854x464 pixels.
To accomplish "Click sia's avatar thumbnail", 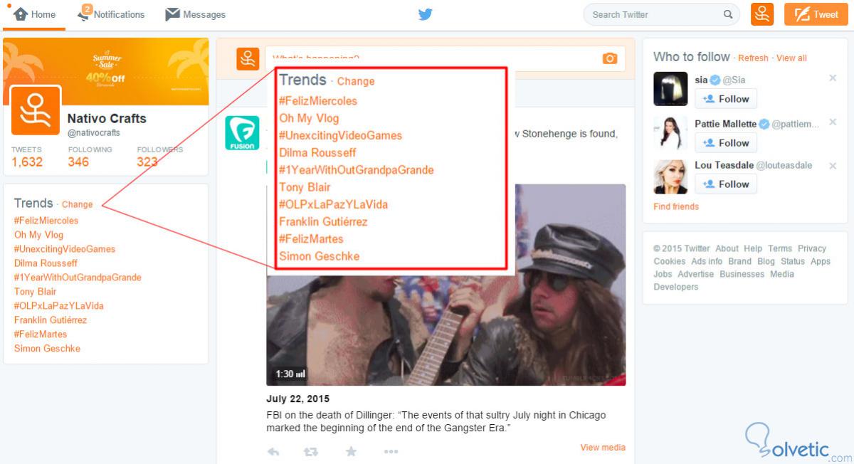I will tap(670, 89).
